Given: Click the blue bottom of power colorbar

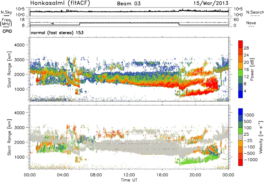Looking at the screenshot, I should (241, 94).
